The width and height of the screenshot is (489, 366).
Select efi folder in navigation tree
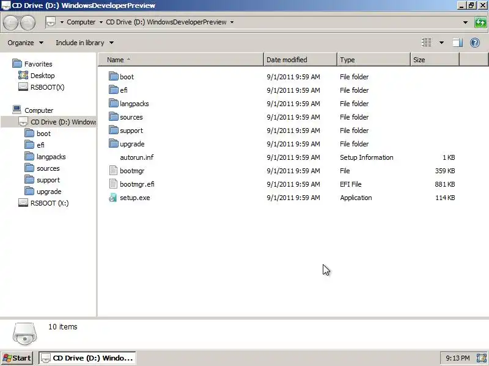40,145
